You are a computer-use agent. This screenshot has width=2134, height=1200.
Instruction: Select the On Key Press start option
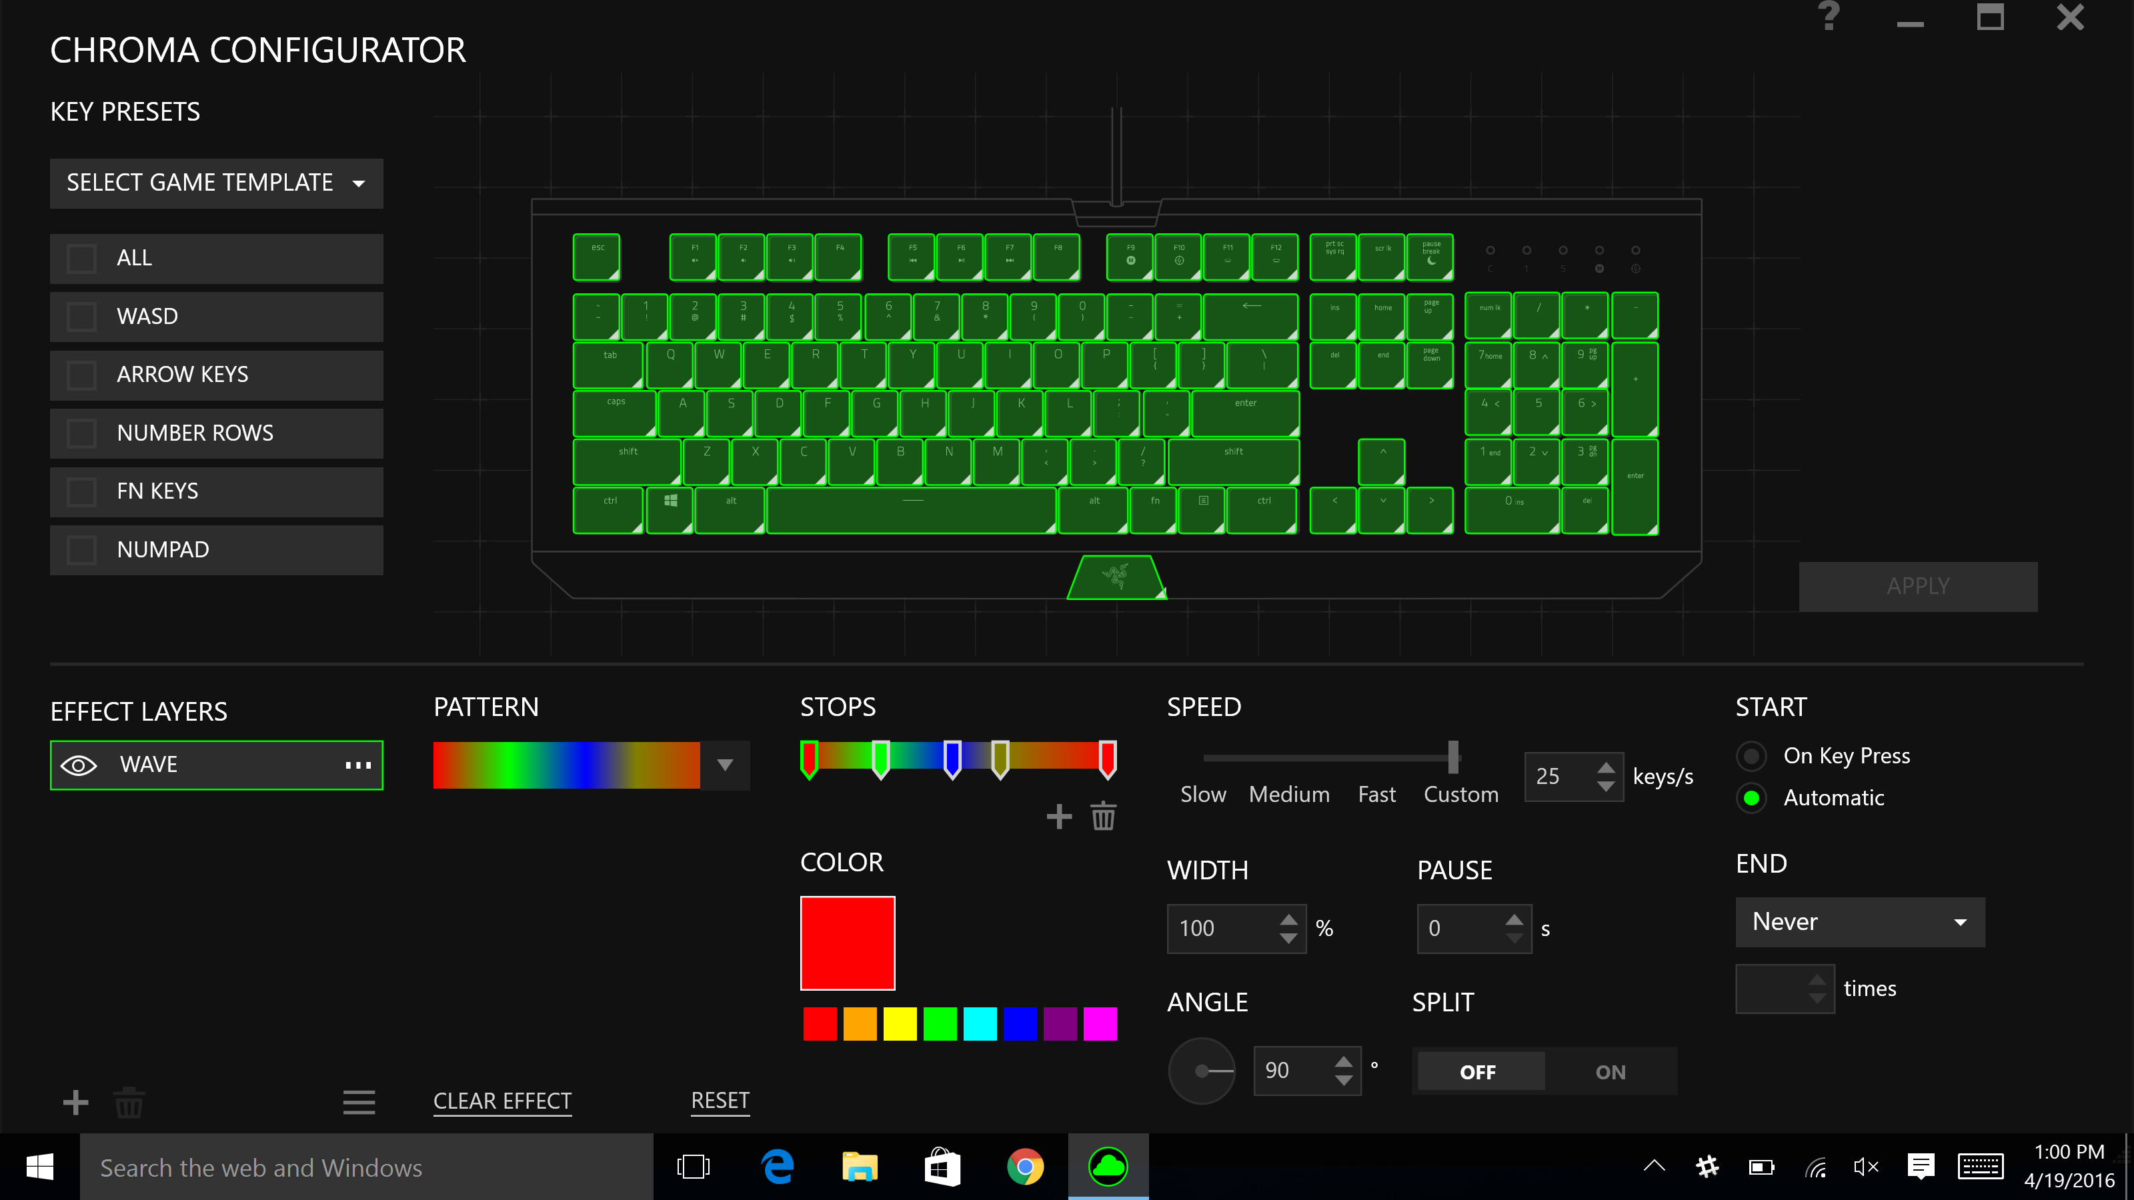(1751, 755)
